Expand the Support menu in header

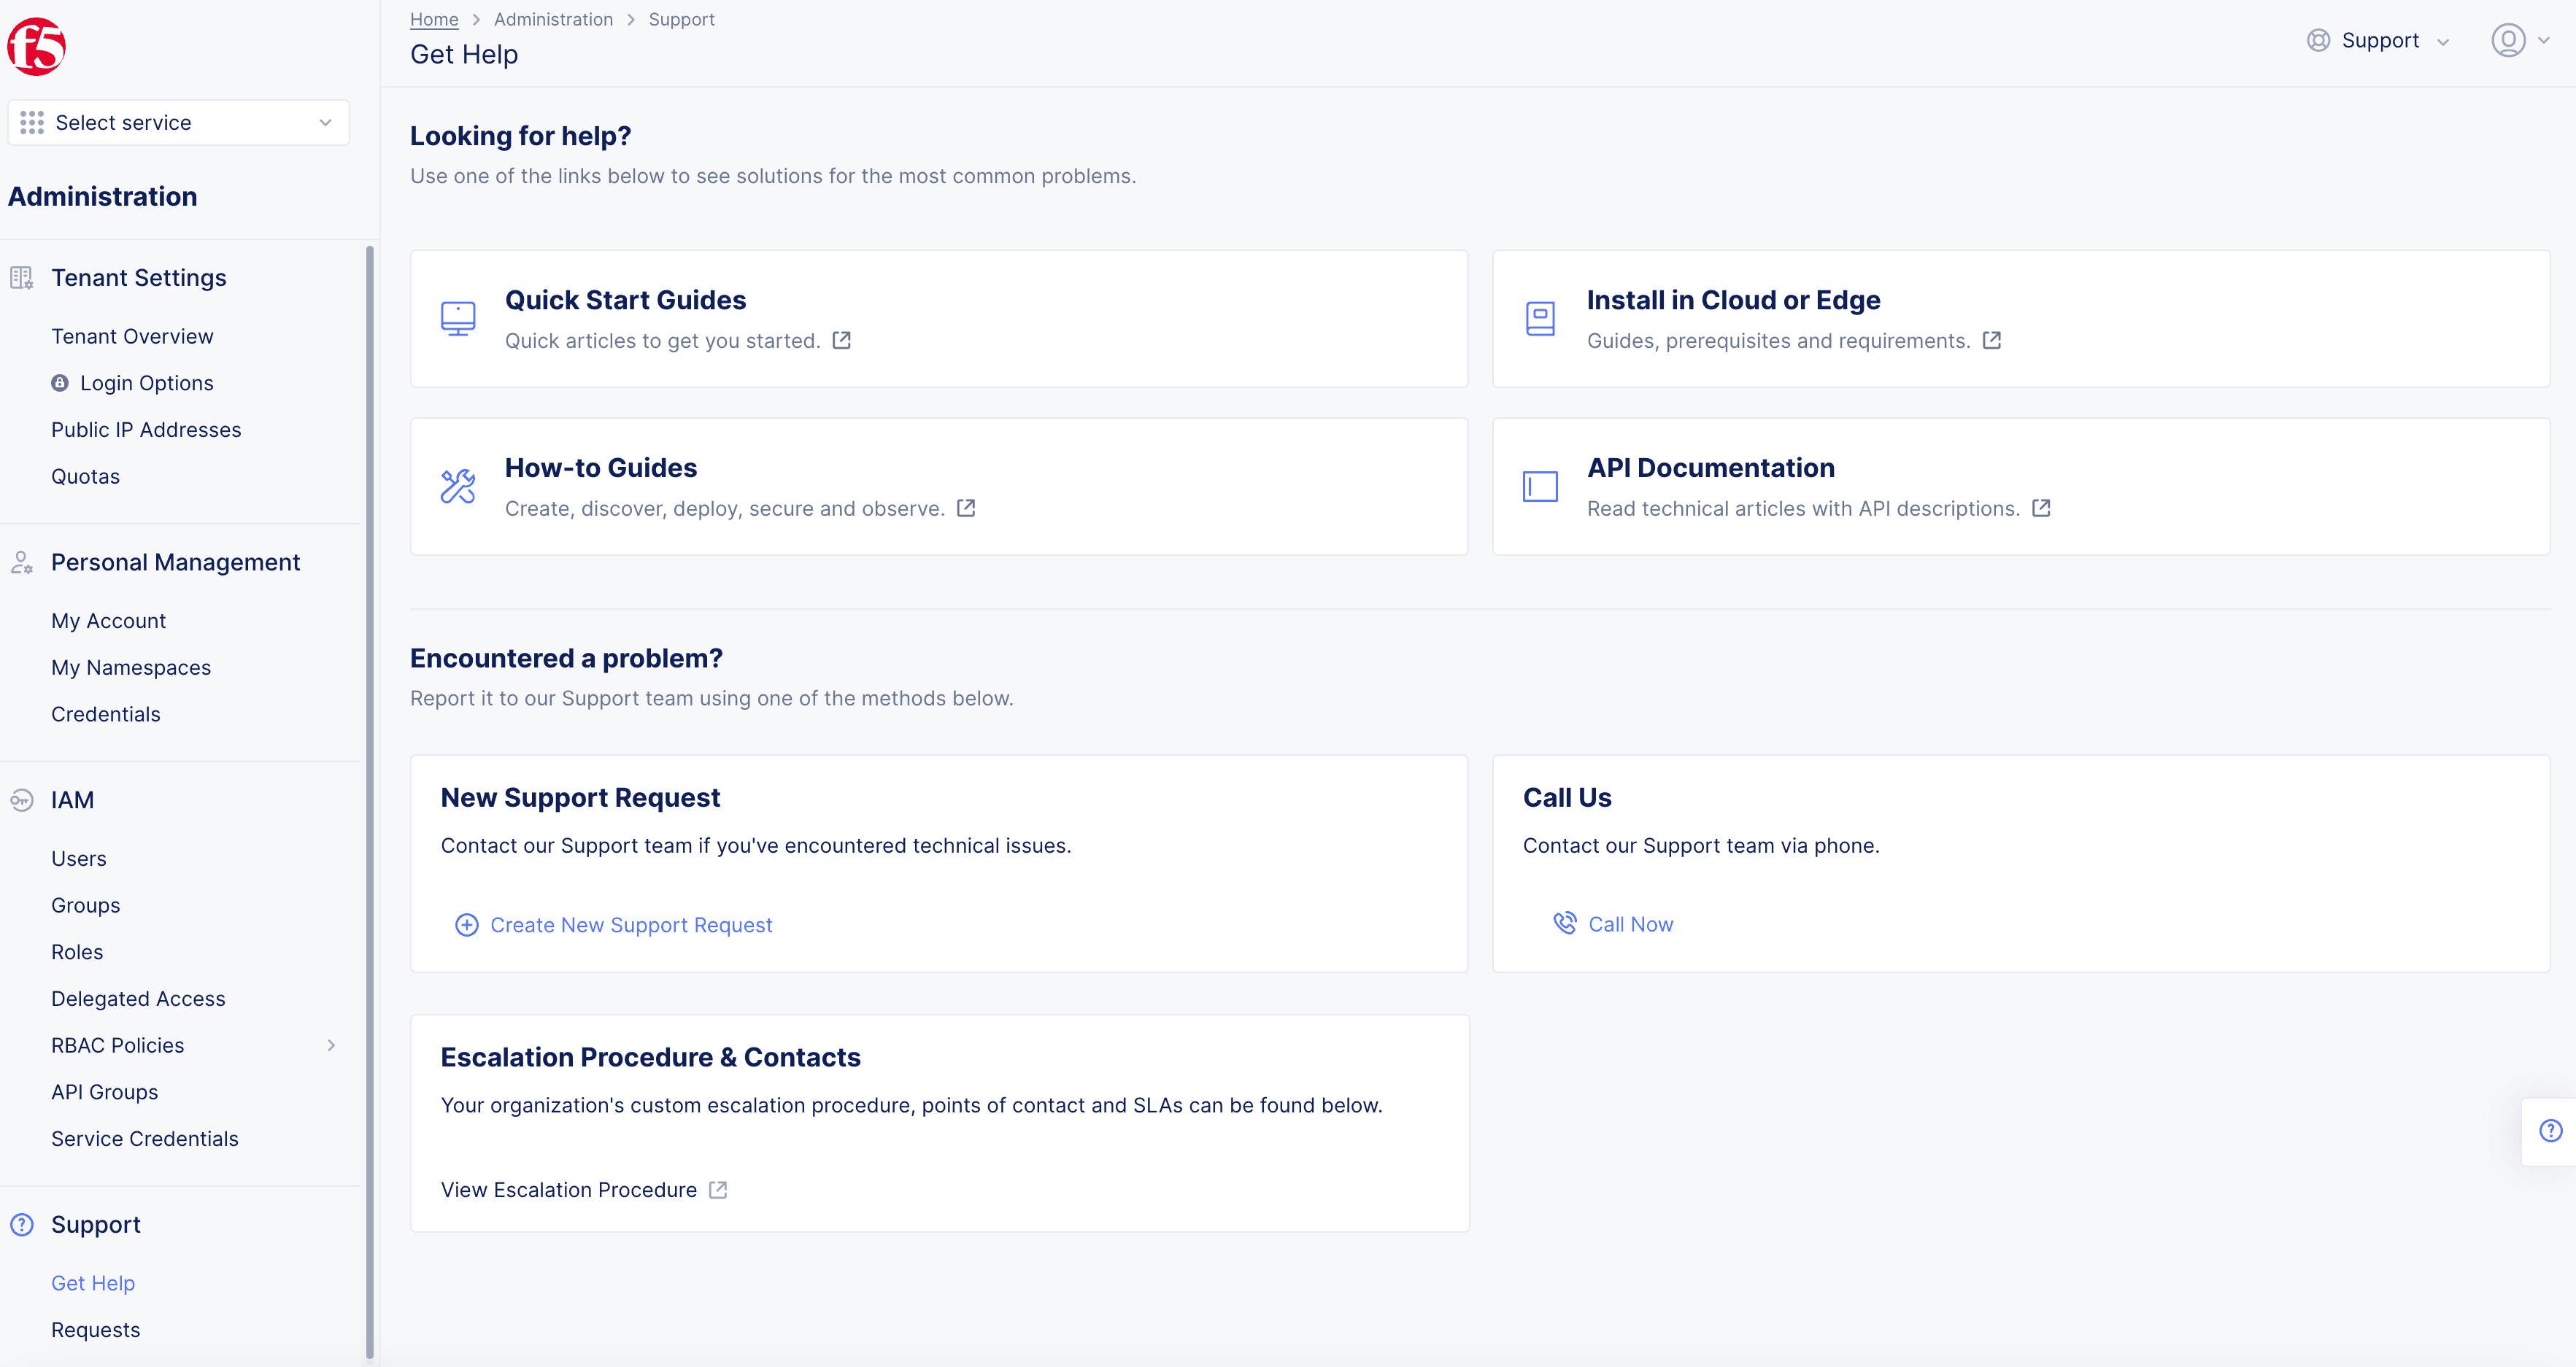pos(2378,41)
